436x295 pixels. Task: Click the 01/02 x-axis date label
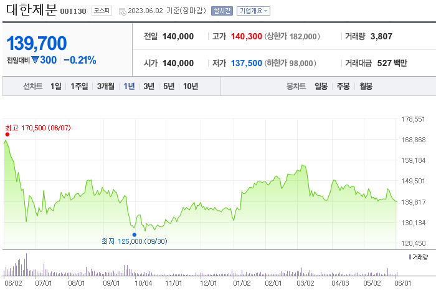click(242, 283)
